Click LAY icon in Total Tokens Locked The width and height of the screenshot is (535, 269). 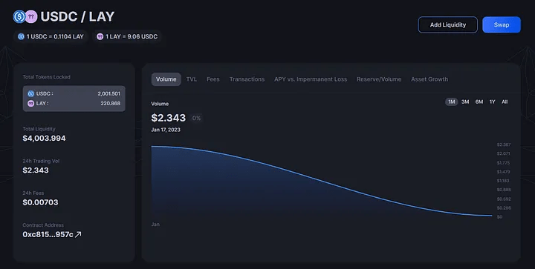[x=30, y=104]
